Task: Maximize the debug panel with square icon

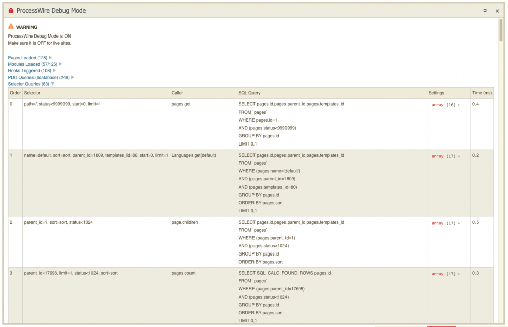Action: coord(485,10)
